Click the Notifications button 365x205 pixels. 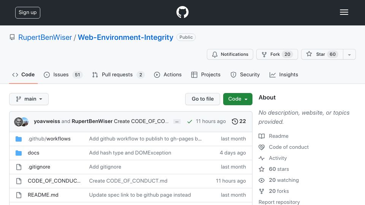pos(230,54)
